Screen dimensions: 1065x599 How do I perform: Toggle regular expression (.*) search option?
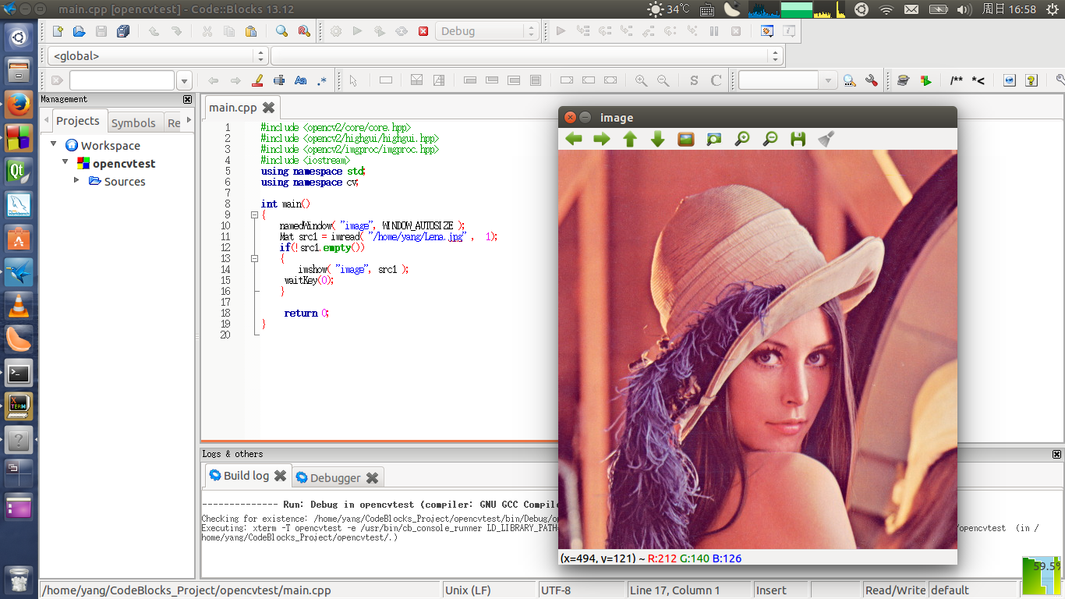pos(322,80)
